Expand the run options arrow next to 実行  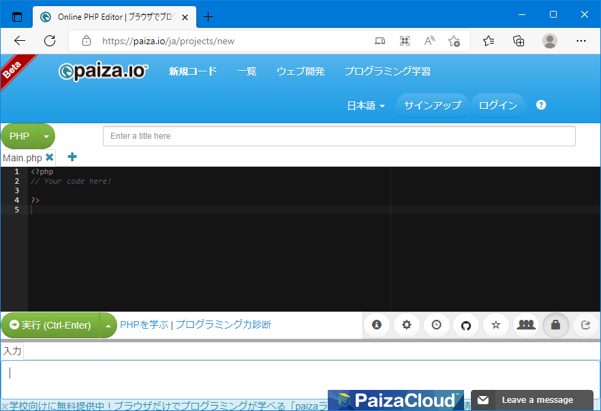108,325
